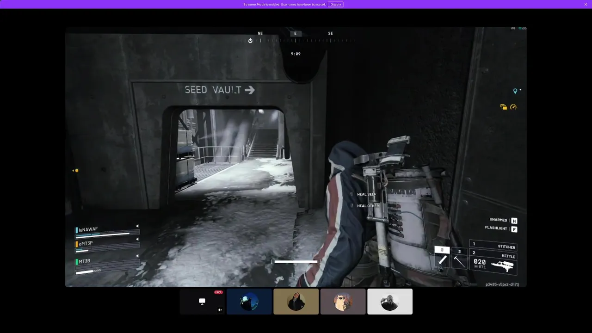Click the oMT3P squad member name

(x=86, y=243)
